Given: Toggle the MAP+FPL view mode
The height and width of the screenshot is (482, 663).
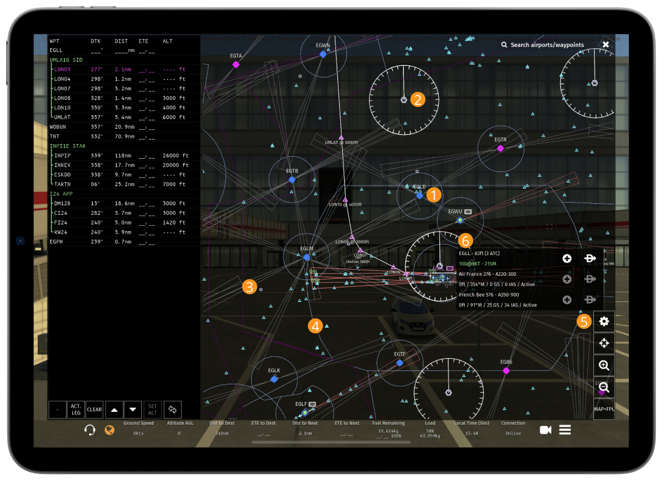Looking at the screenshot, I should [604, 409].
